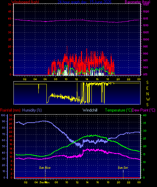
Task: Click the 30 rainfall scale value
Action: 11,115
